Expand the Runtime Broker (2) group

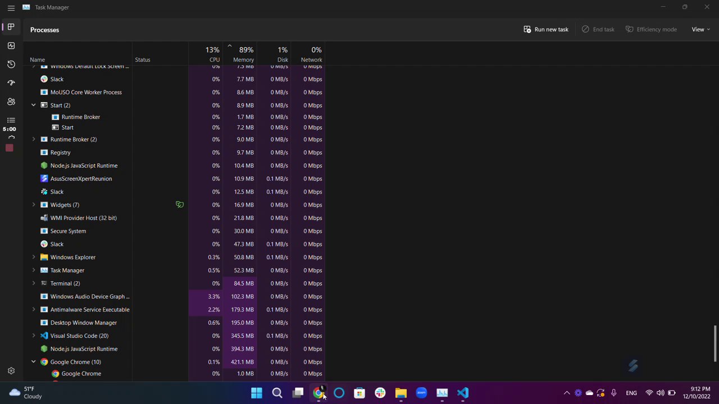tap(34, 139)
